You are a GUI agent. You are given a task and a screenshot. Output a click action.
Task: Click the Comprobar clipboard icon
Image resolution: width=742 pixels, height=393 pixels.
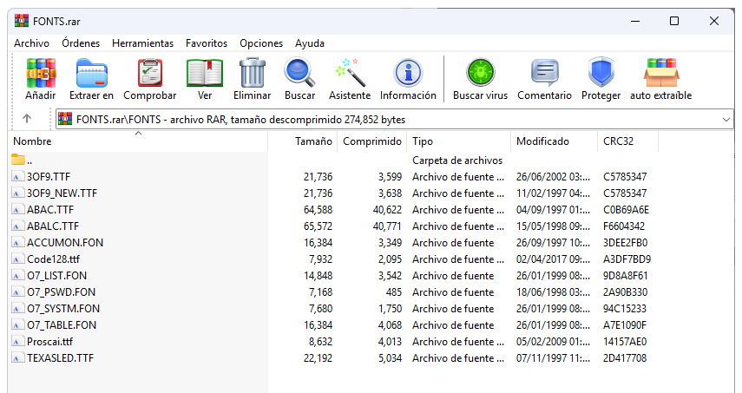149,73
